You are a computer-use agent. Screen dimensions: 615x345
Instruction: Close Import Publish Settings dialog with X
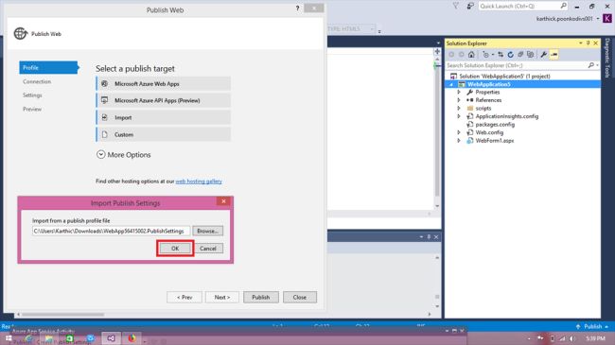click(x=223, y=201)
